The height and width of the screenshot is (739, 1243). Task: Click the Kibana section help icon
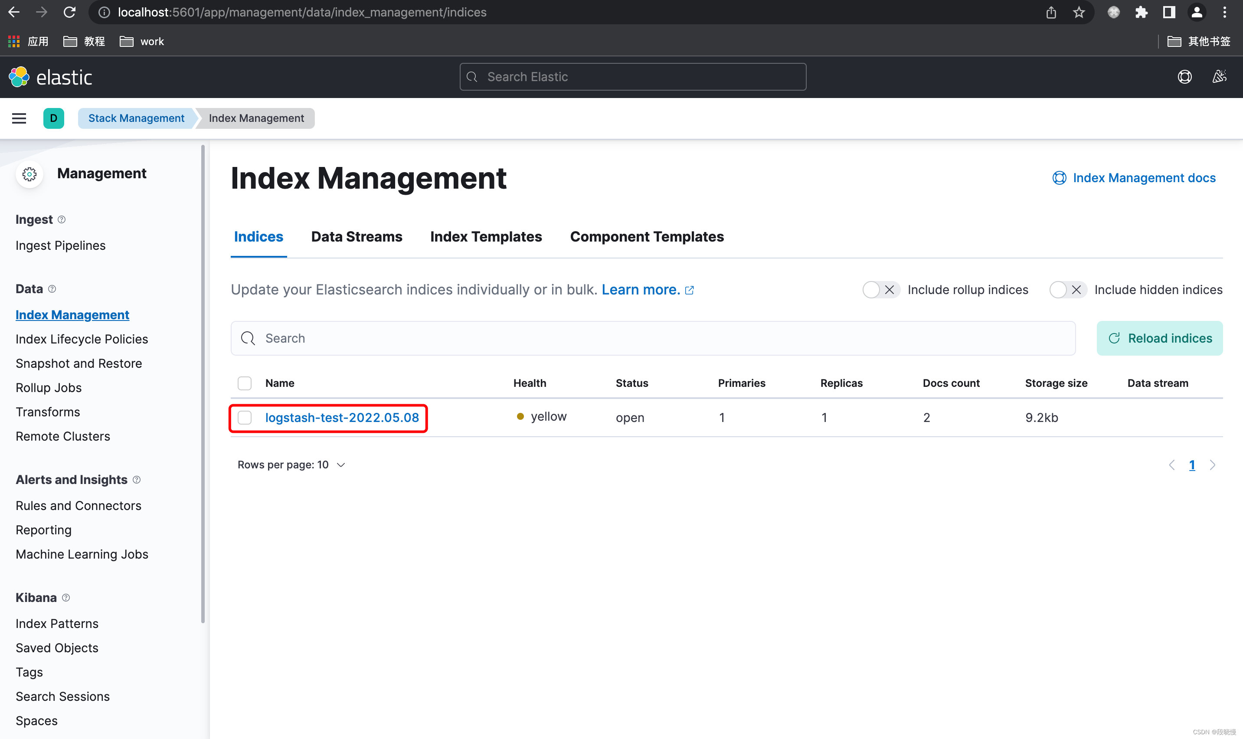[x=66, y=598]
